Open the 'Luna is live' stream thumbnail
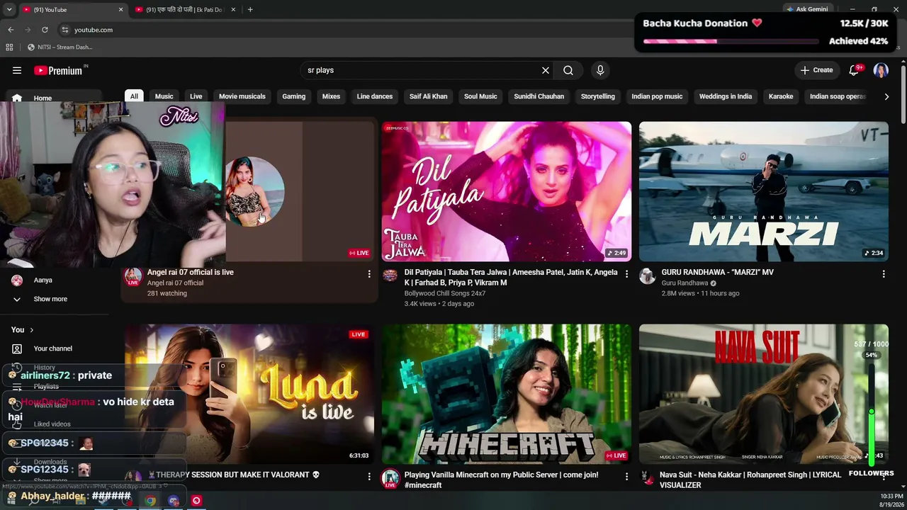Screen dimensions: 907x510 (249, 394)
